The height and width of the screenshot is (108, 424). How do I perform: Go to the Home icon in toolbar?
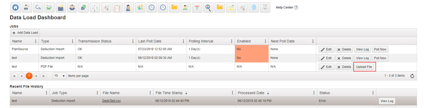pos(15,7)
